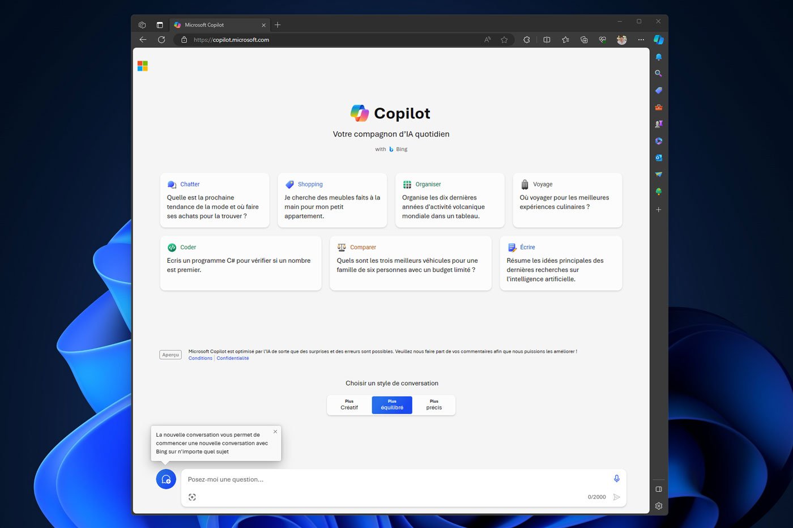Screen dimensions: 793x528
Task: Open the Collections icon in toolbar
Action: point(584,40)
